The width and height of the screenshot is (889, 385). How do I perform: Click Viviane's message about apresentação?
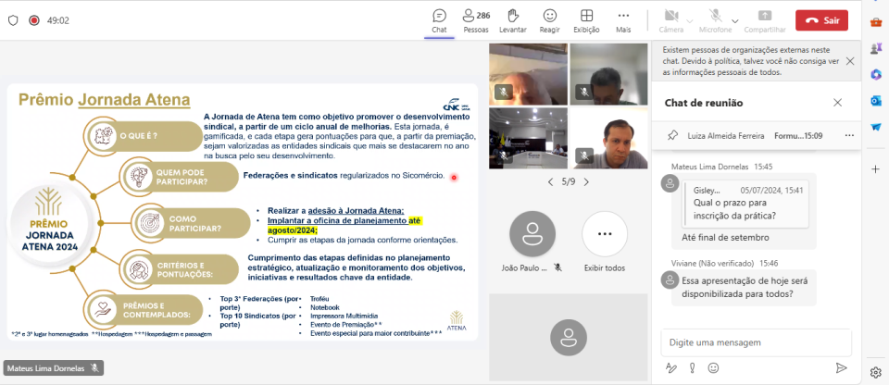pos(744,288)
